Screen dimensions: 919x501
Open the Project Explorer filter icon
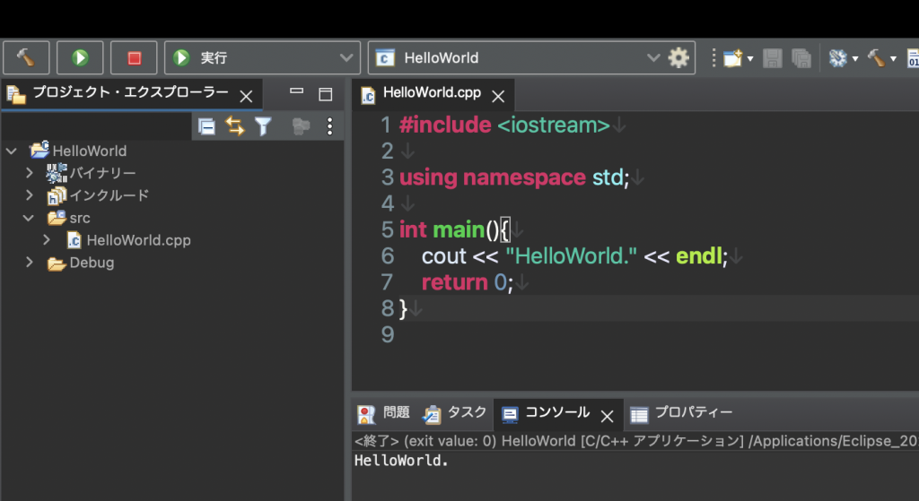point(263,126)
